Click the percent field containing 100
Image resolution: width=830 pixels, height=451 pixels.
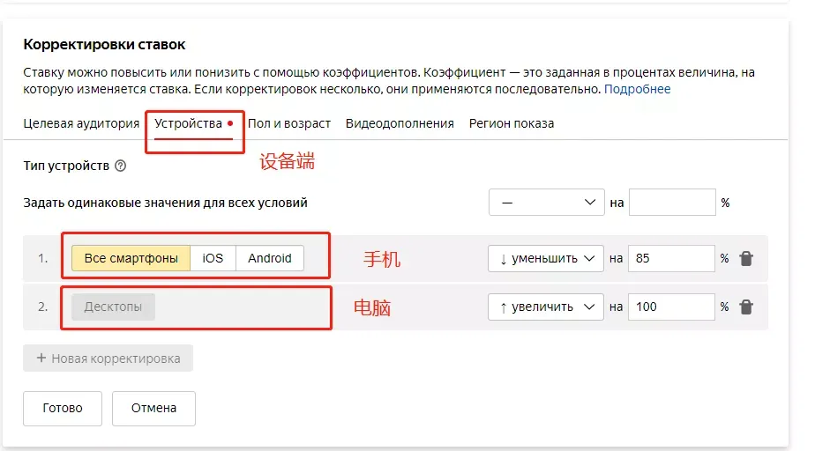[x=671, y=307]
